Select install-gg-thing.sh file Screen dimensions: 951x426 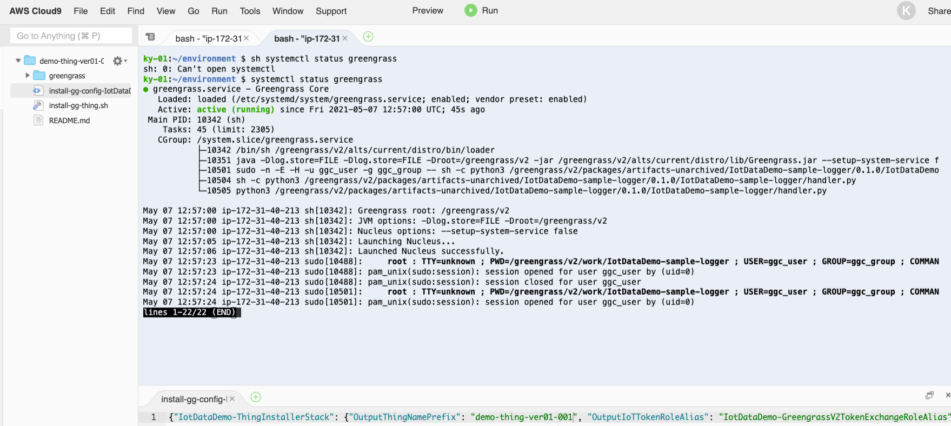[78, 105]
